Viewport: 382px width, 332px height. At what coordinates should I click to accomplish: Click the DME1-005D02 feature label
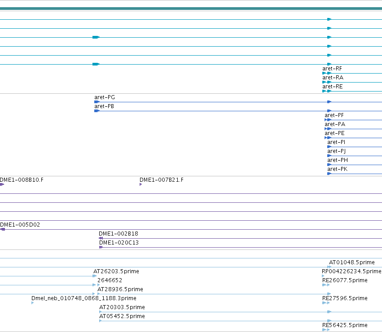20,225
